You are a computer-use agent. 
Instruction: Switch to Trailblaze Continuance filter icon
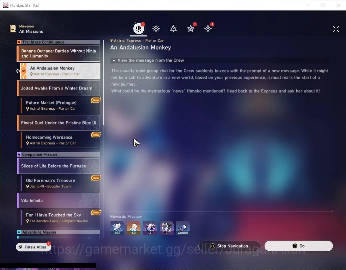pos(173,29)
